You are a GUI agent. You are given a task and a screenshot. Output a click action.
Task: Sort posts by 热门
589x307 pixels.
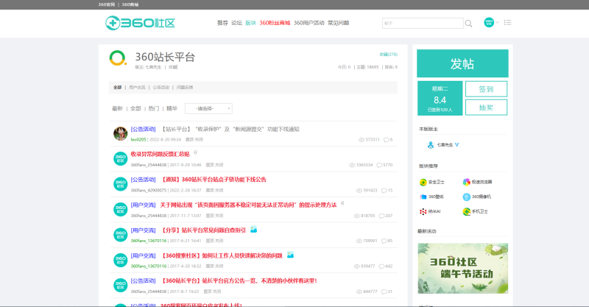point(154,109)
